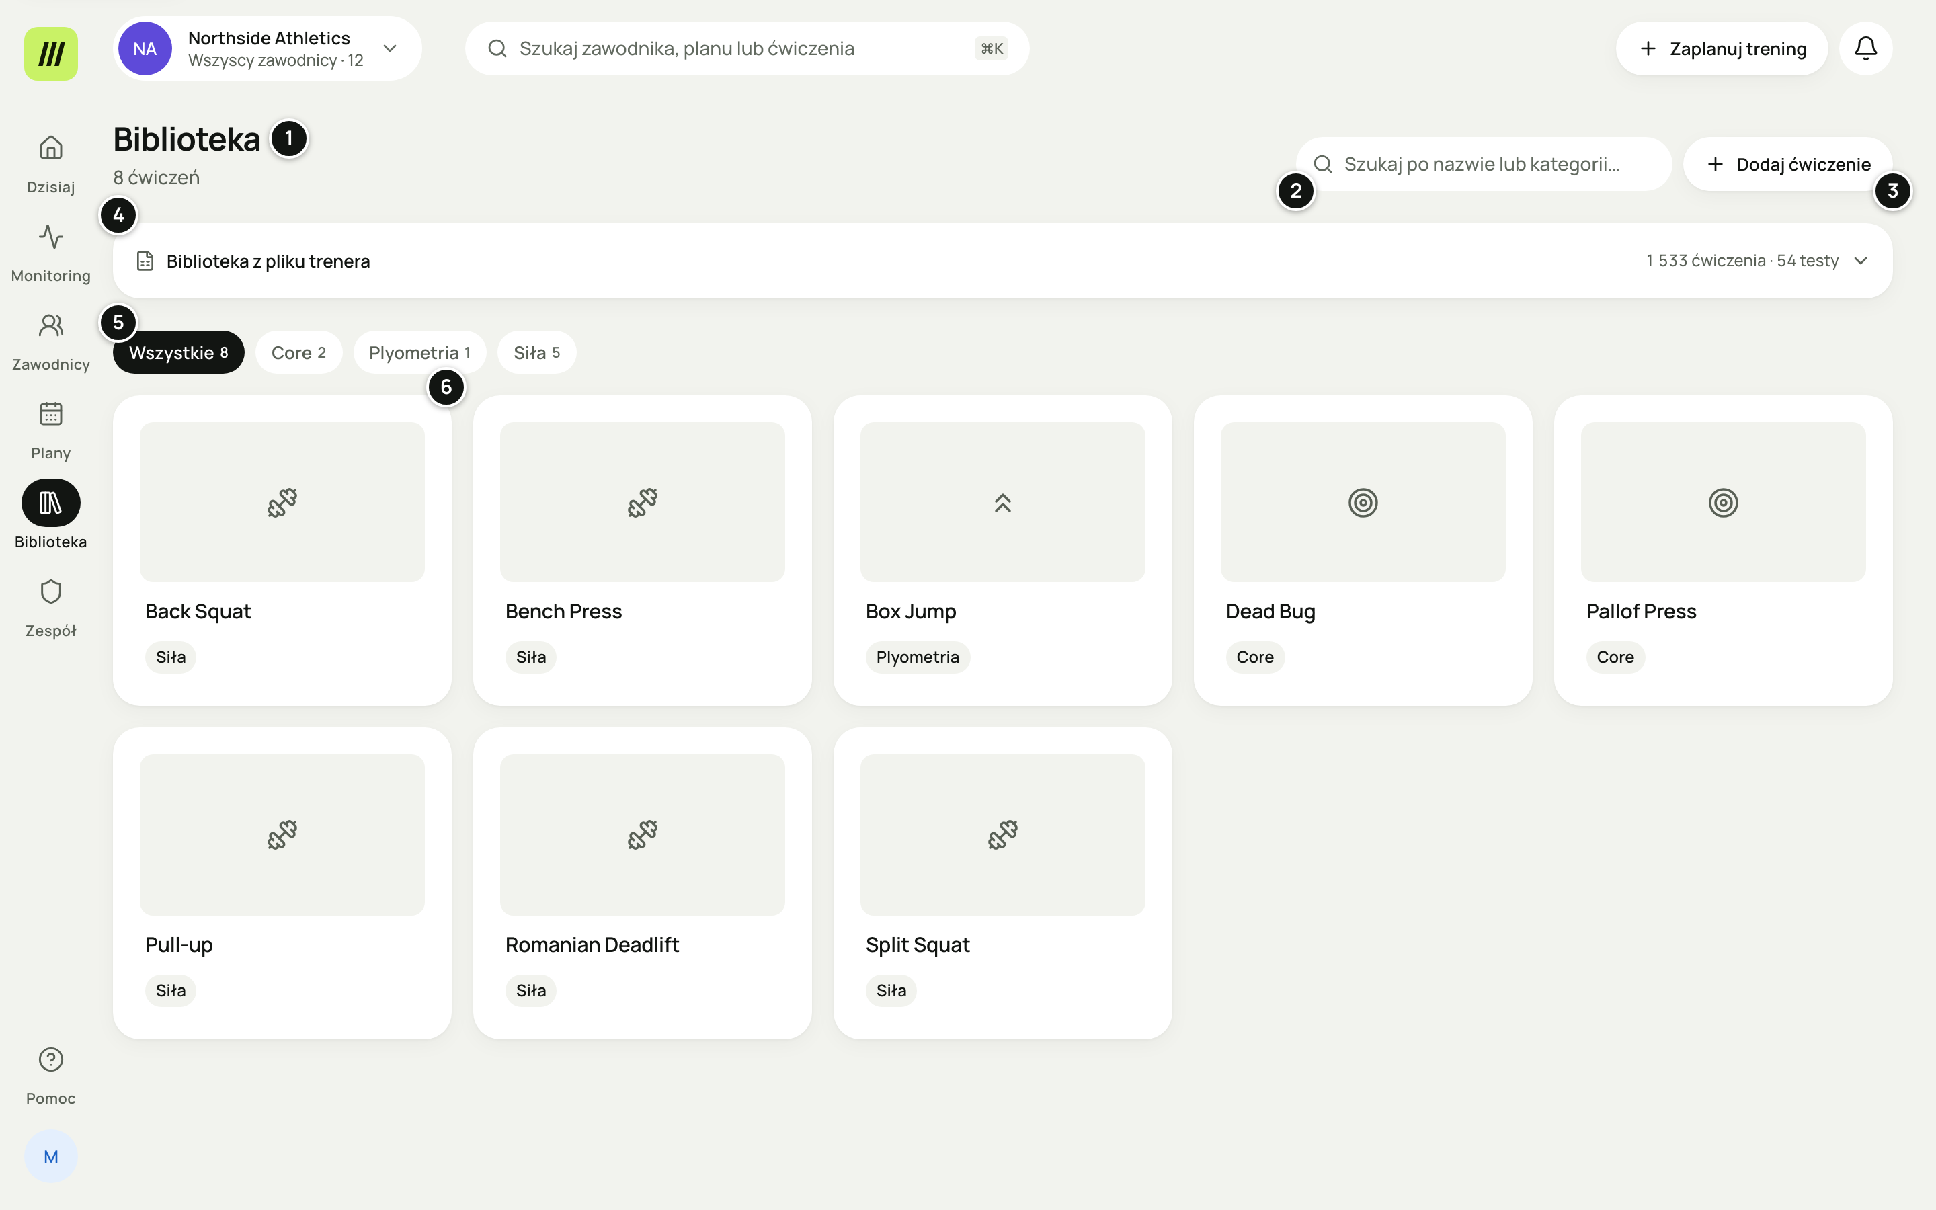The width and height of the screenshot is (1936, 1210).
Task: Click the Romanian Deadlift thumbnail
Action: 643,835
